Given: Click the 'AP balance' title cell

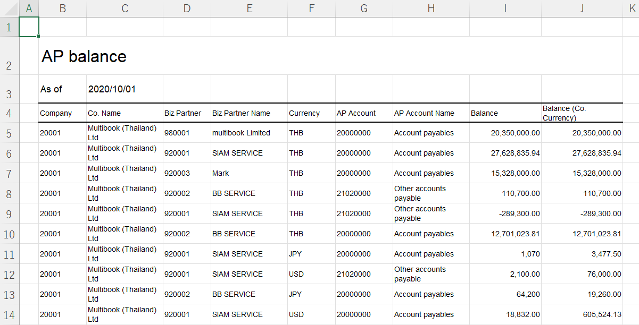Looking at the screenshot, I should pyautogui.click(x=84, y=56).
